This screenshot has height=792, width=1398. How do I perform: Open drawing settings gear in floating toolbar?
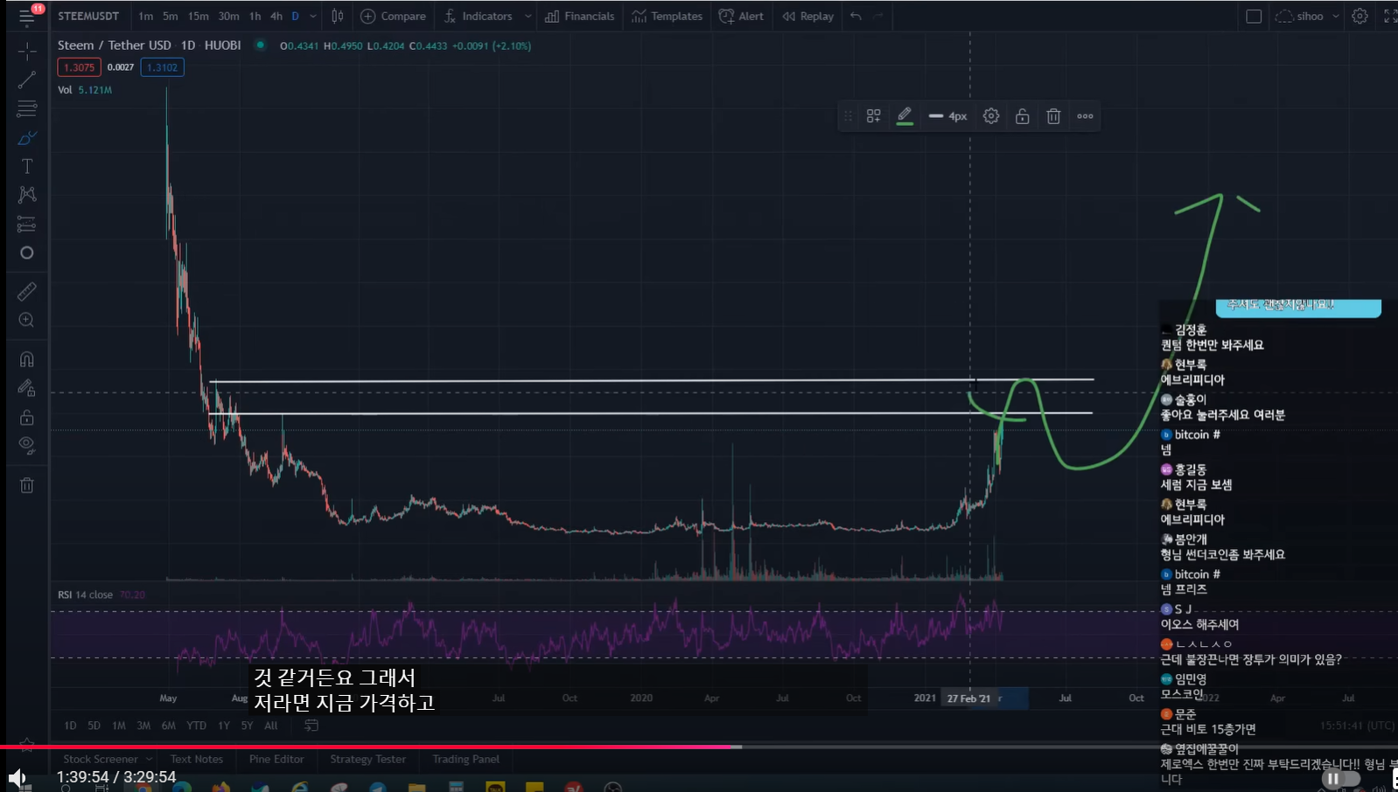pos(990,115)
